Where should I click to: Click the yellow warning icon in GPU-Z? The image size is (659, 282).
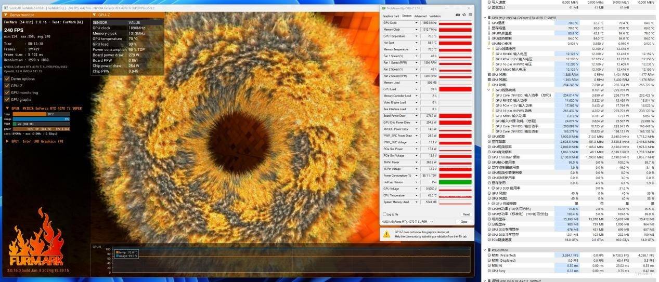click(386, 234)
